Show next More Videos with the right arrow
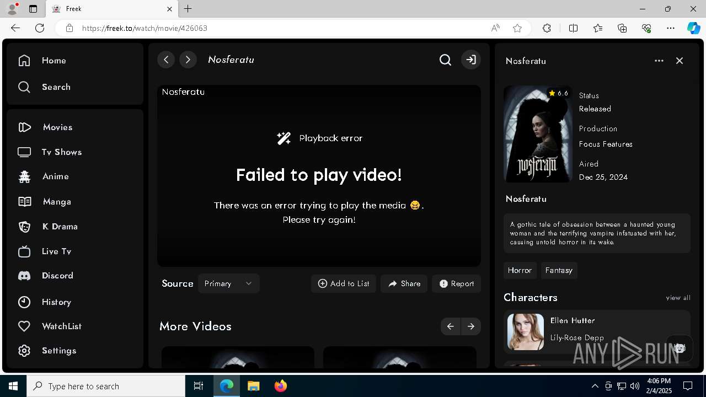 pyautogui.click(x=471, y=326)
